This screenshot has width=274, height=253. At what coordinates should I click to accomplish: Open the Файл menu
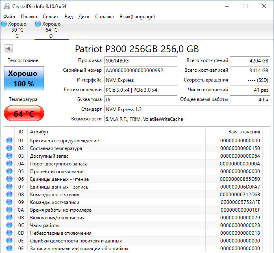(9, 17)
